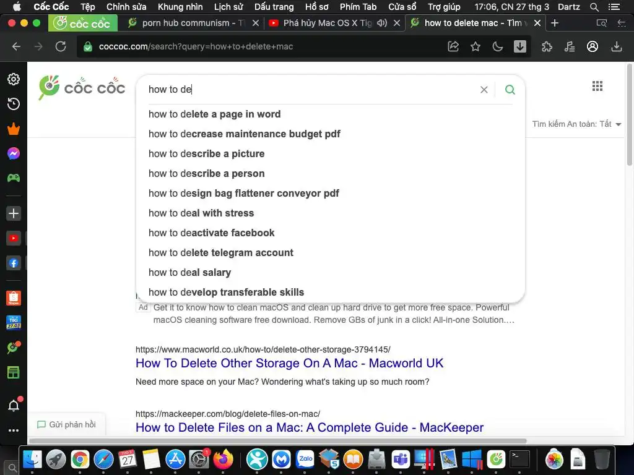Close the 'how to delete mac' tab
634x475 pixels.
tap(537, 23)
